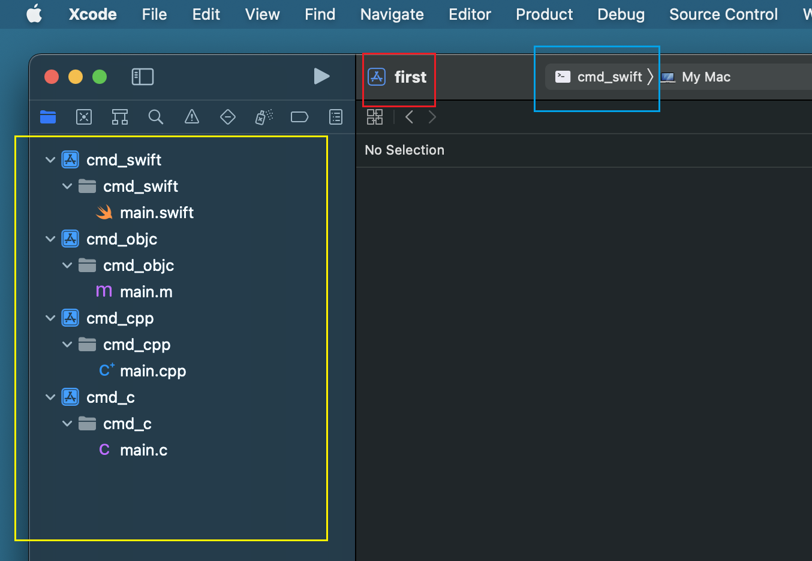Click the related items grid icon
812x561 pixels.
pyautogui.click(x=375, y=117)
